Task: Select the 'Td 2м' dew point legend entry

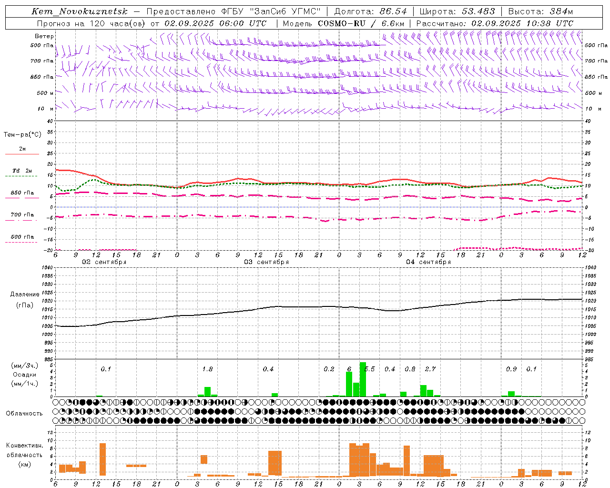Action: (x=22, y=171)
